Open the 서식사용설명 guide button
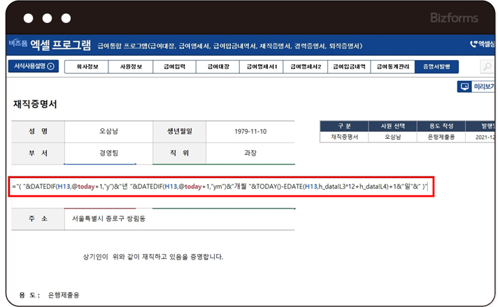The height and width of the screenshot is (307, 500). (33, 66)
